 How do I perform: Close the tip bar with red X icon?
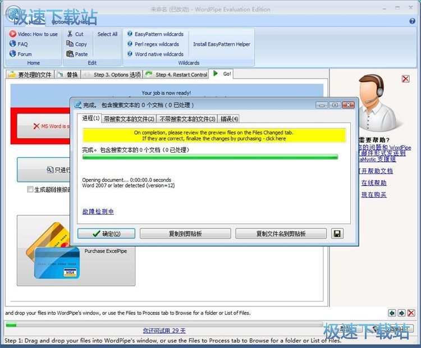tap(411, 313)
